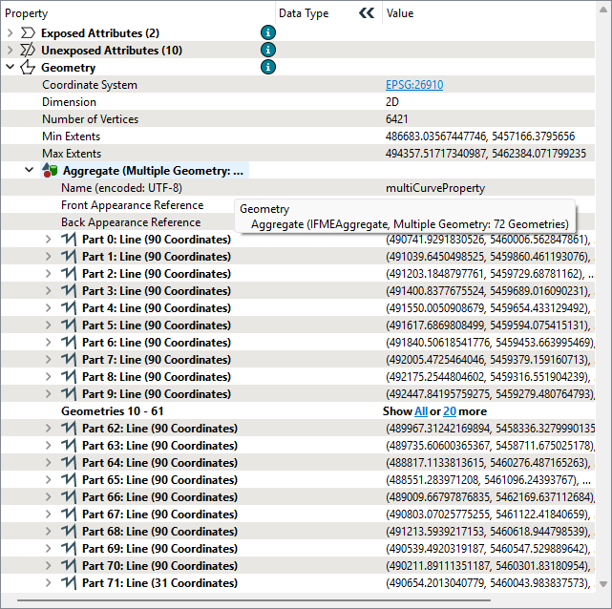This screenshot has width=612, height=609.
Task: Click the line icon of Part 0
Action: 69,239
